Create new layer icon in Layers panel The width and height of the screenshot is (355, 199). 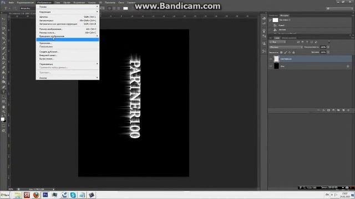click(x=343, y=110)
